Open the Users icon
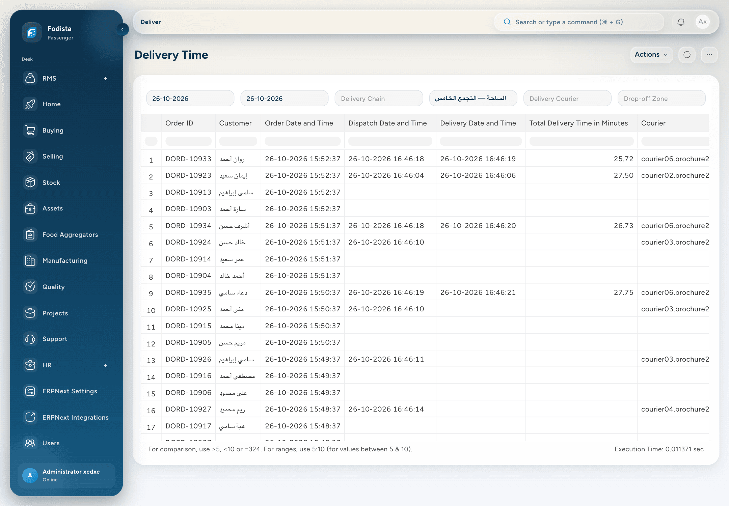Image resolution: width=729 pixels, height=506 pixels. 30,443
